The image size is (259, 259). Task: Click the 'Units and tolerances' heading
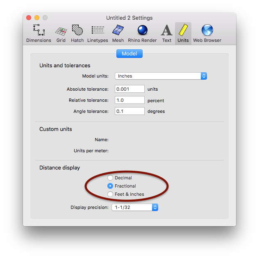(x=65, y=66)
